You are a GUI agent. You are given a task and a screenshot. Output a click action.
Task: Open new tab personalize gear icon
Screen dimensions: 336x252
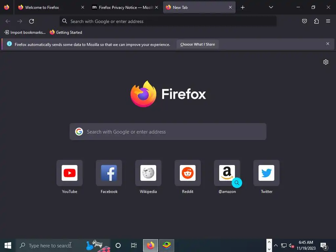[326, 62]
